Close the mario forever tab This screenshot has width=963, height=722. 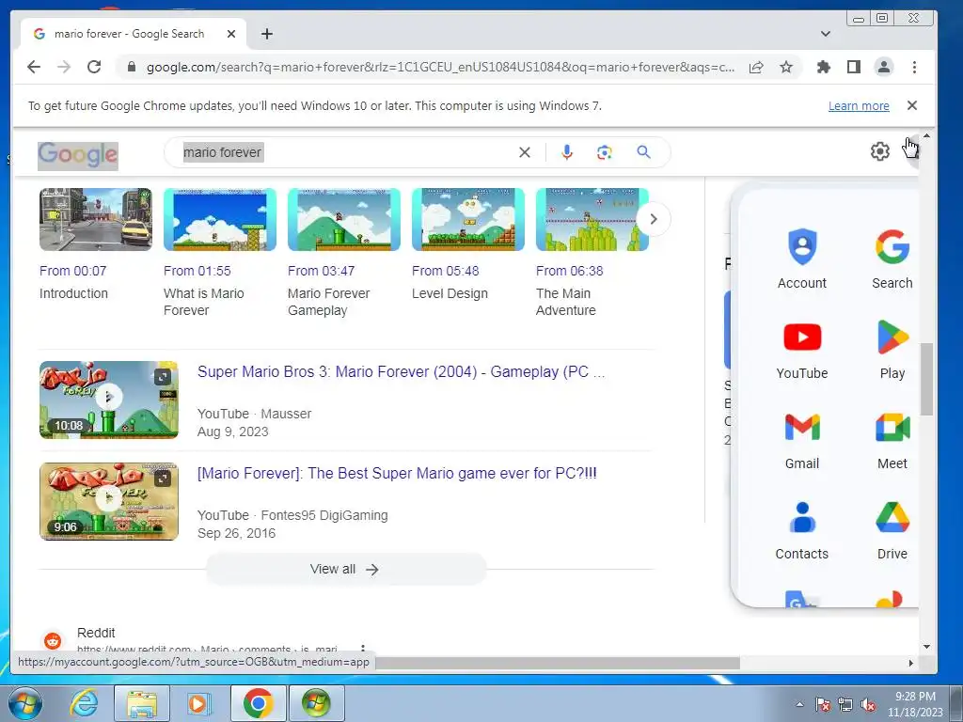coord(231,34)
